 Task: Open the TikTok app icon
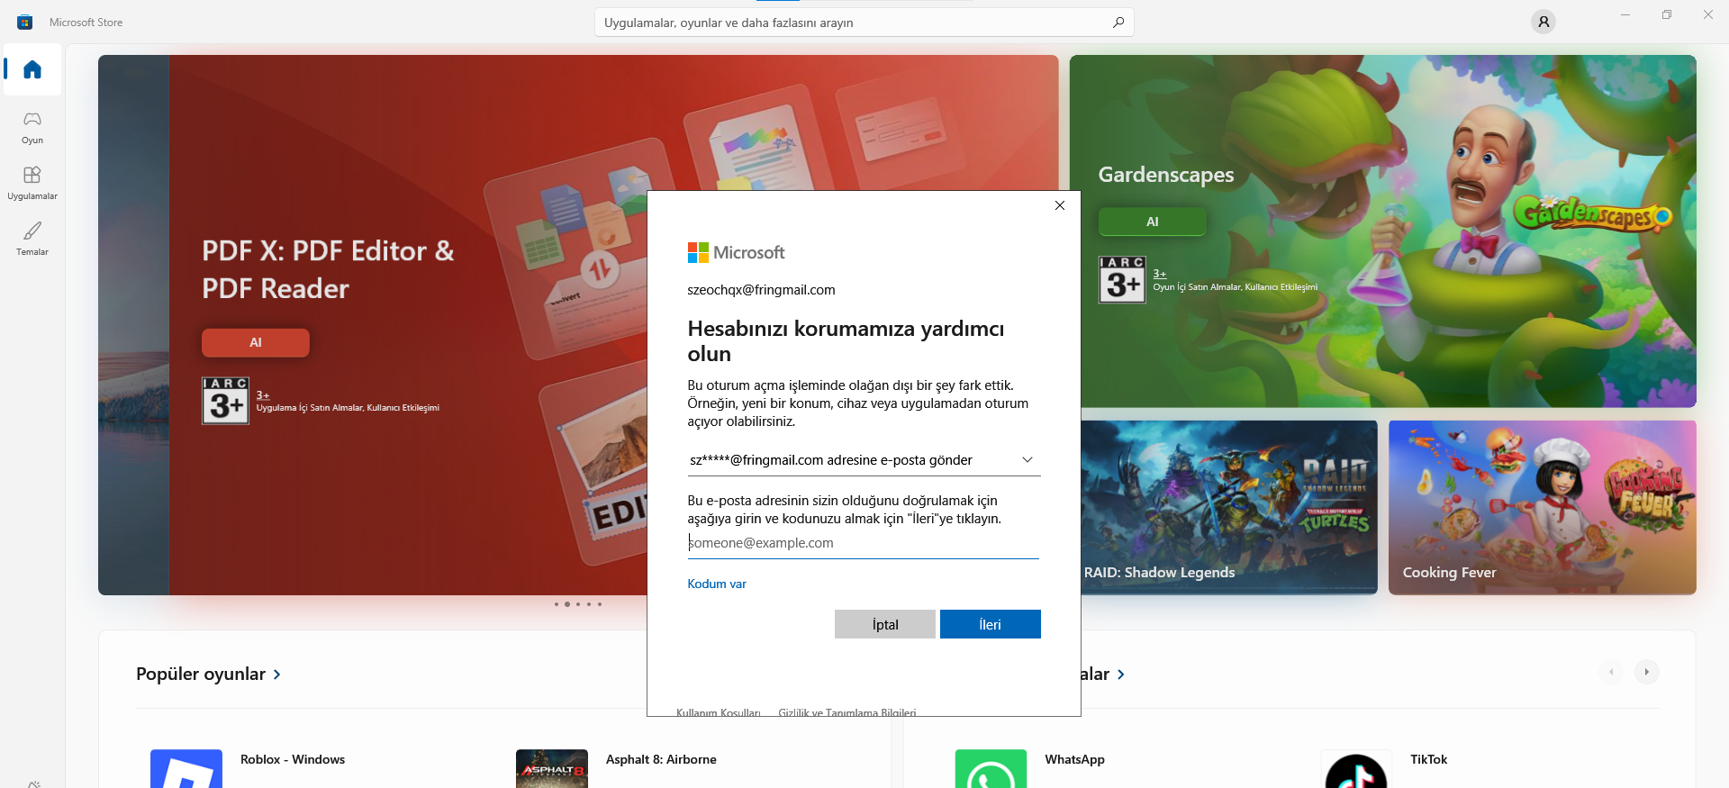1356,768
